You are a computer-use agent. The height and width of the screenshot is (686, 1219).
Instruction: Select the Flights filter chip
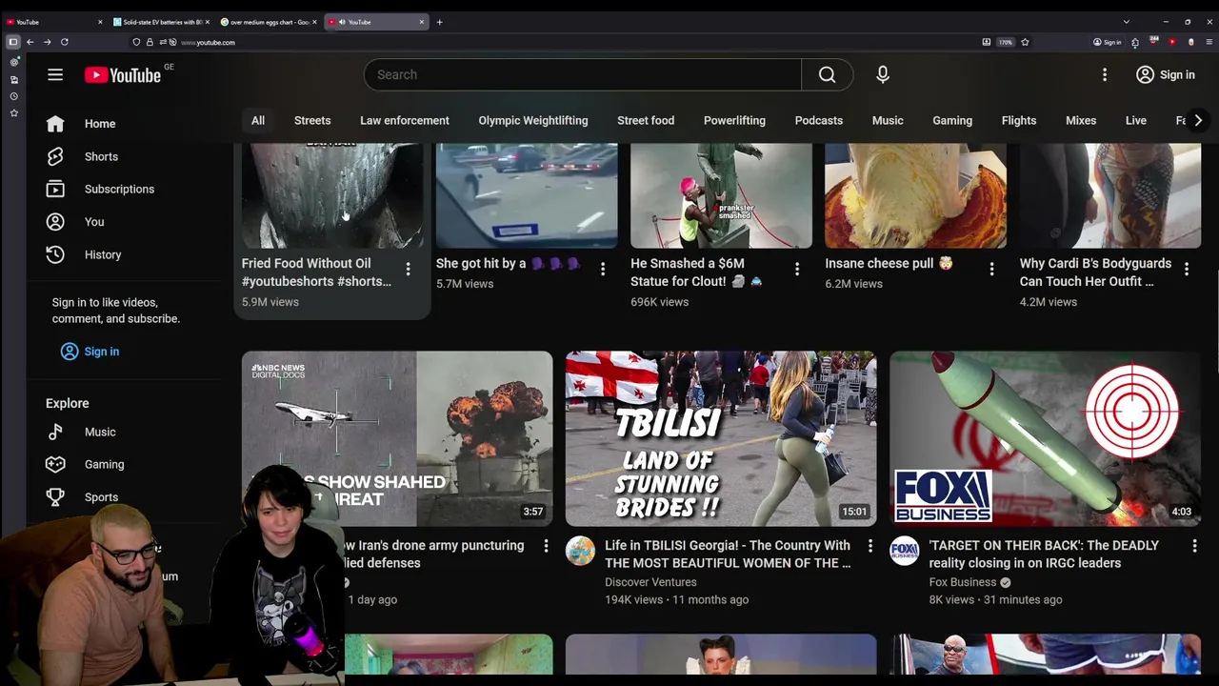[x=1019, y=120]
